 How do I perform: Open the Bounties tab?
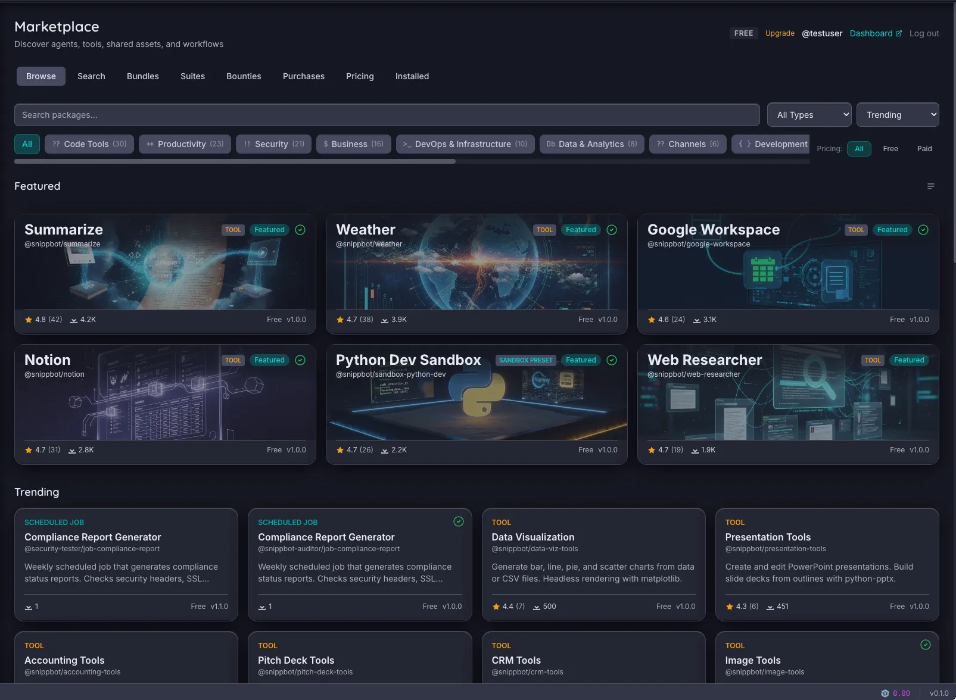244,76
